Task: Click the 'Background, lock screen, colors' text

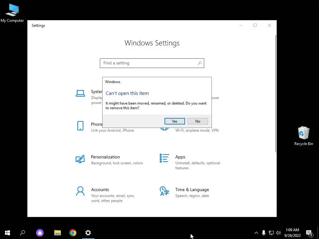Action: 117,163
